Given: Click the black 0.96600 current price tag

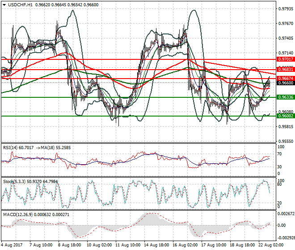Looking at the screenshot, I should [285, 83].
